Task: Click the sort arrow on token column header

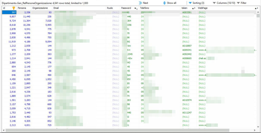Action: pos(193,8)
